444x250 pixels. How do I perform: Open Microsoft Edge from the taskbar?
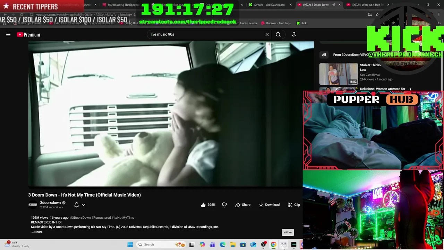(x=223, y=244)
